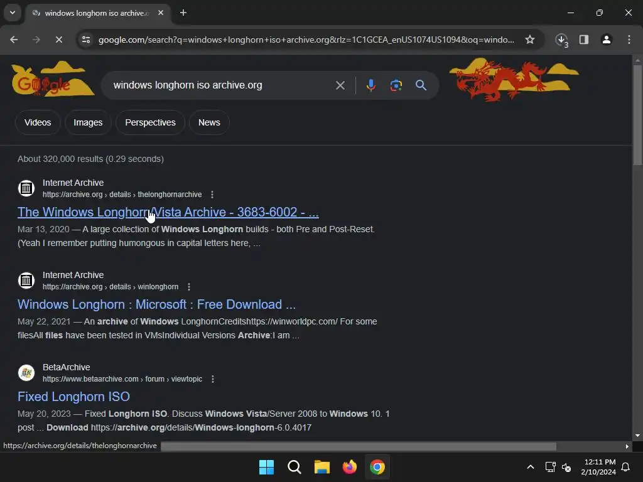Select the windows longhorn iso archive tab
Viewport: 643px width, 482px height.
[x=97, y=13]
